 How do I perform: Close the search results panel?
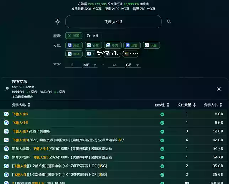pyautogui.click(x=219, y=89)
